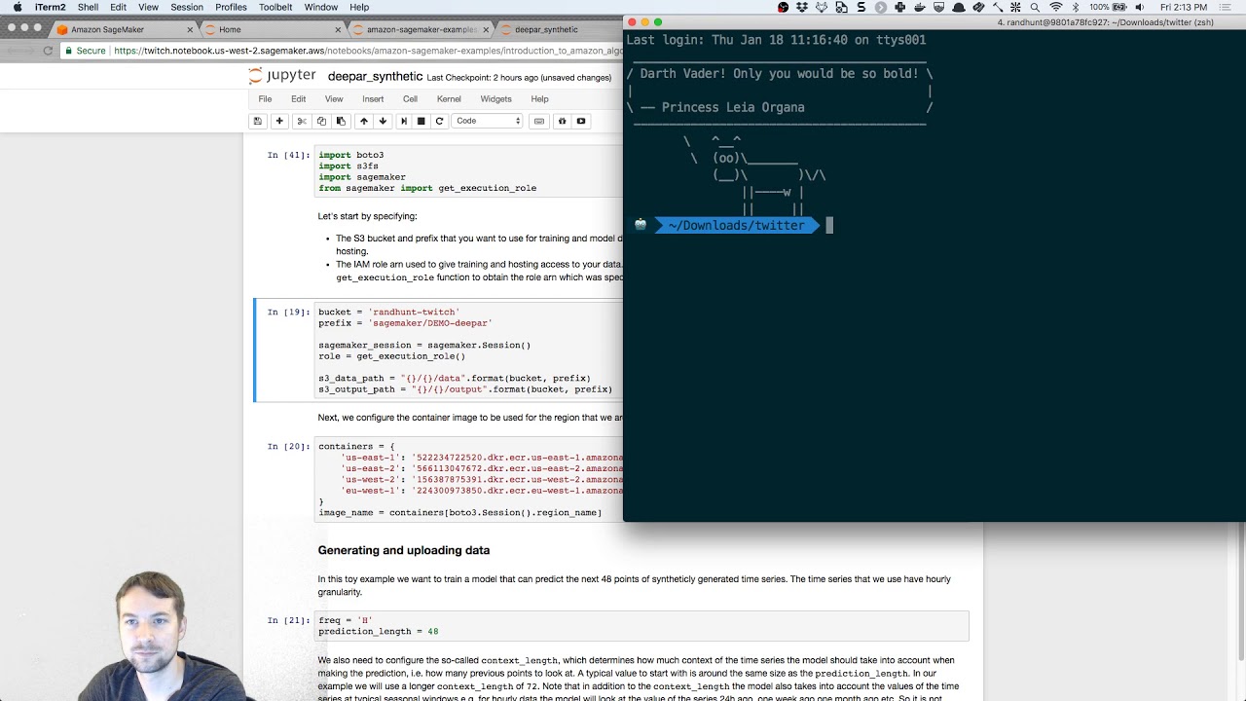Screen dimensions: 1246x701
Task: Open Jupyter File menu
Action: click(x=265, y=98)
